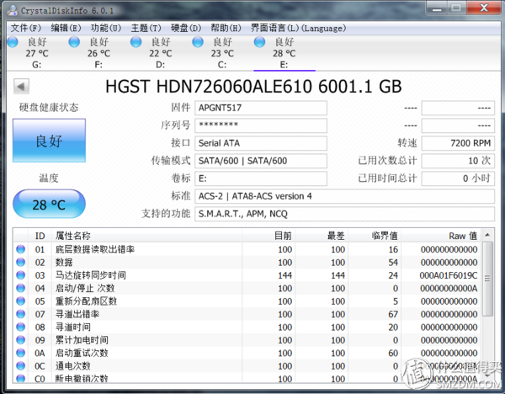Minimize the CrystalDiskInfo window
505x394 pixels.
pos(437,8)
